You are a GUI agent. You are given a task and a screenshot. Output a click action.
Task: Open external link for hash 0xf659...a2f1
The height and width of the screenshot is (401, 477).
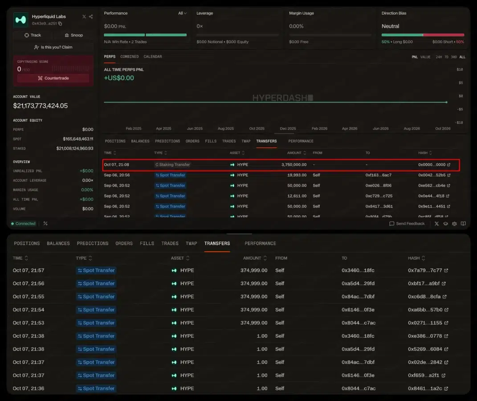click(443, 376)
